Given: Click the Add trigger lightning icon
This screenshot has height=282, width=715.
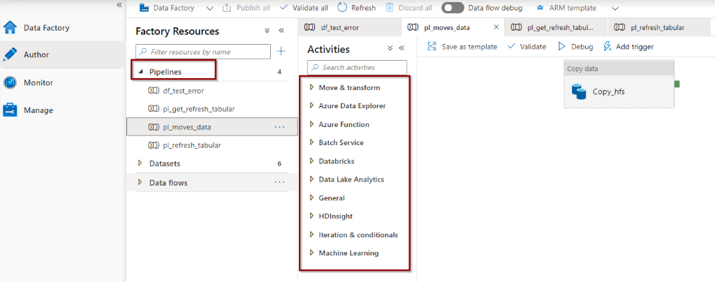Looking at the screenshot, I should pyautogui.click(x=607, y=47).
